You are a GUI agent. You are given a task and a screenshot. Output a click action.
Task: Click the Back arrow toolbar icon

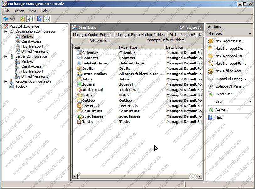6,19
